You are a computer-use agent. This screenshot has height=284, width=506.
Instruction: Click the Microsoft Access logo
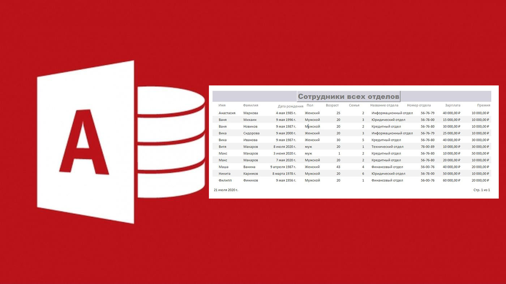120,142
